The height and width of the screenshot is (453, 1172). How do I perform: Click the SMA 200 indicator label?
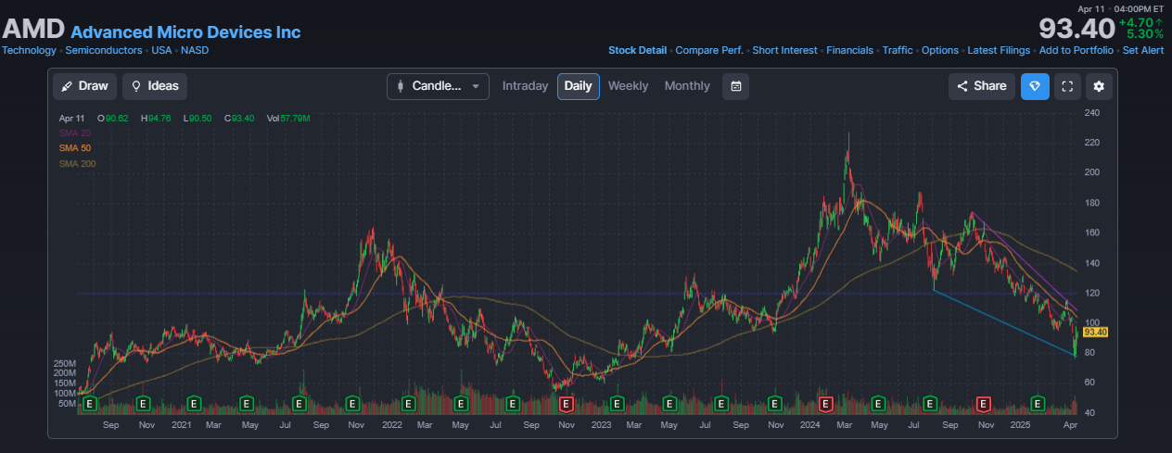click(77, 164)
